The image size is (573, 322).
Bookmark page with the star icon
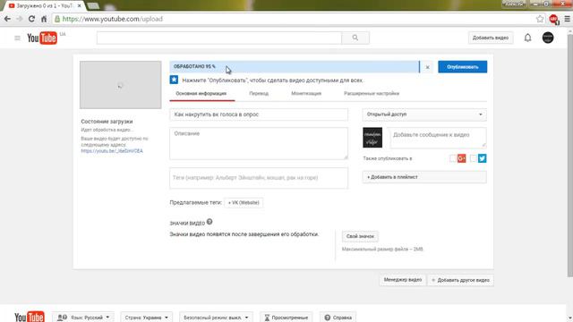click(540, 19)
